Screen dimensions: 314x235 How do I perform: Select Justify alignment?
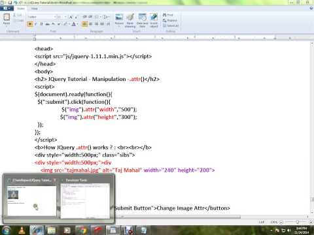coord(102,24)
